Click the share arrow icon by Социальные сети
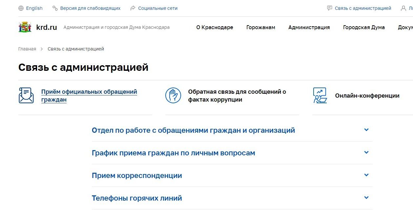This screenshot has width=413, height=216. (133, 8)
